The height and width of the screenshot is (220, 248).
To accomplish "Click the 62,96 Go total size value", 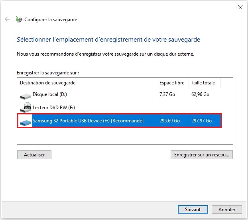I will tap(200, 94).
